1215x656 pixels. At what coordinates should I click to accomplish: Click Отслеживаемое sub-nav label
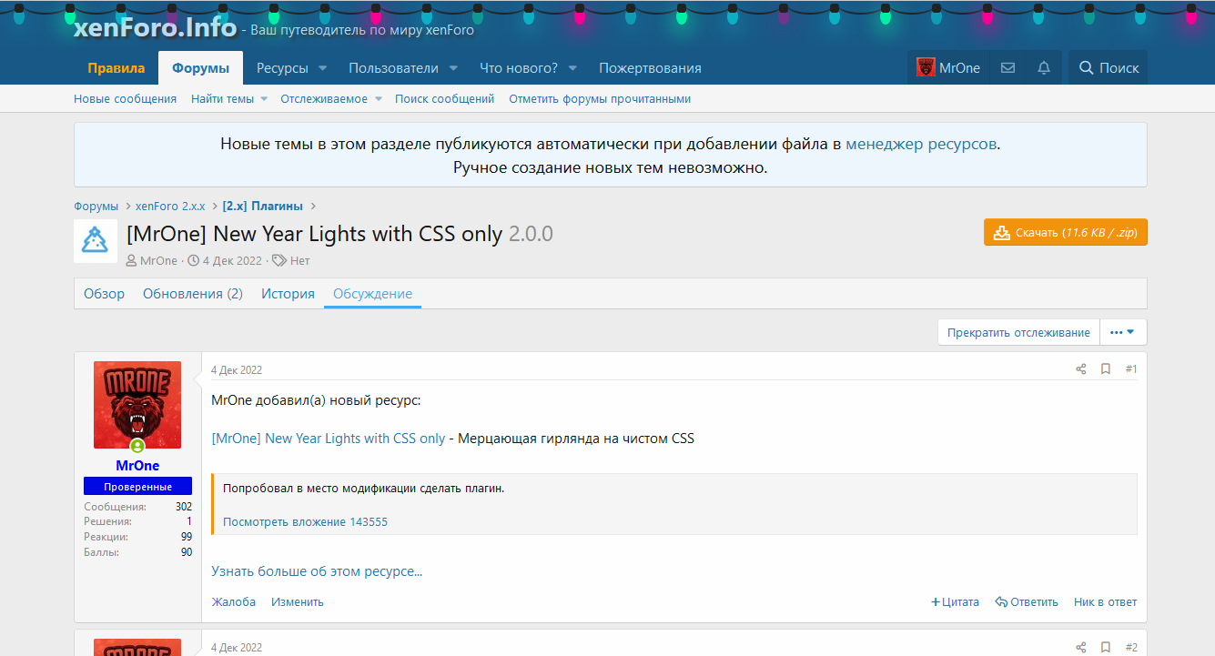tap(324, 99)
